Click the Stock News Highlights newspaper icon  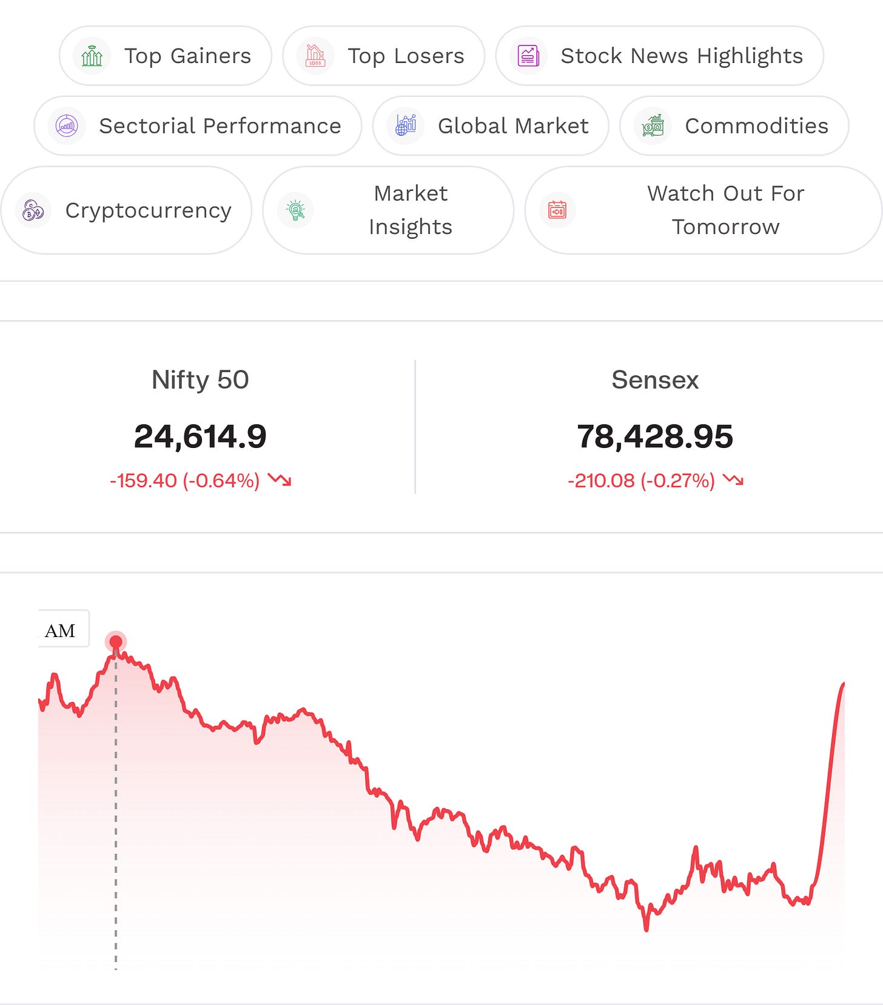[528, 56]
